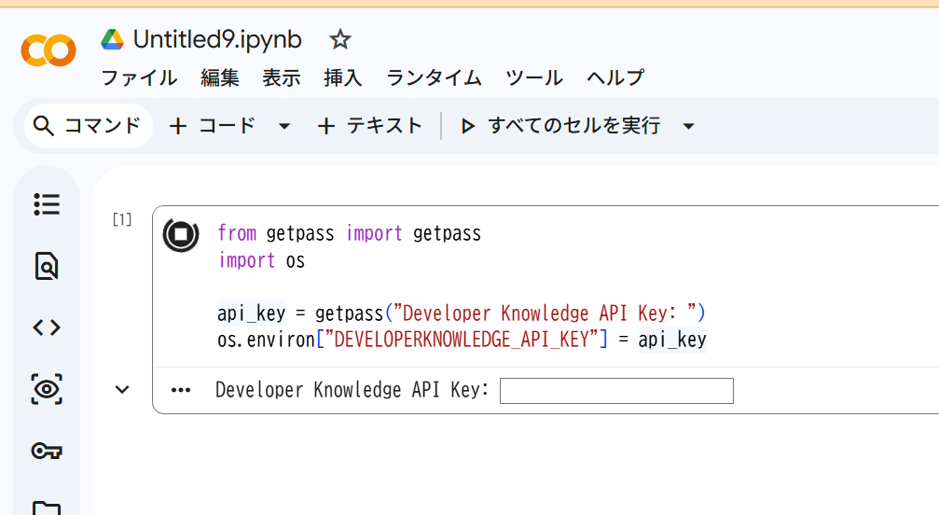The height and width of the screenshot is (515, 939).
Task: Run all cells with すべてのセルを実行
Action: click(x=561, y=126)
